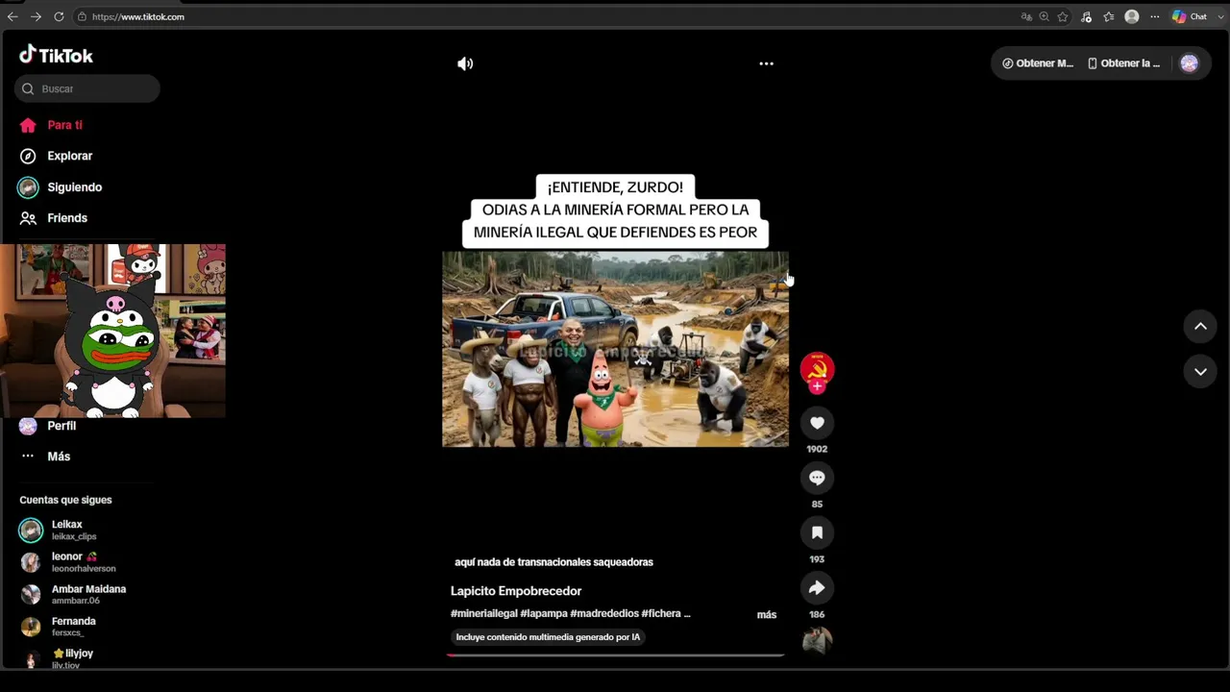Reload the page with the refresh icon

59,16
